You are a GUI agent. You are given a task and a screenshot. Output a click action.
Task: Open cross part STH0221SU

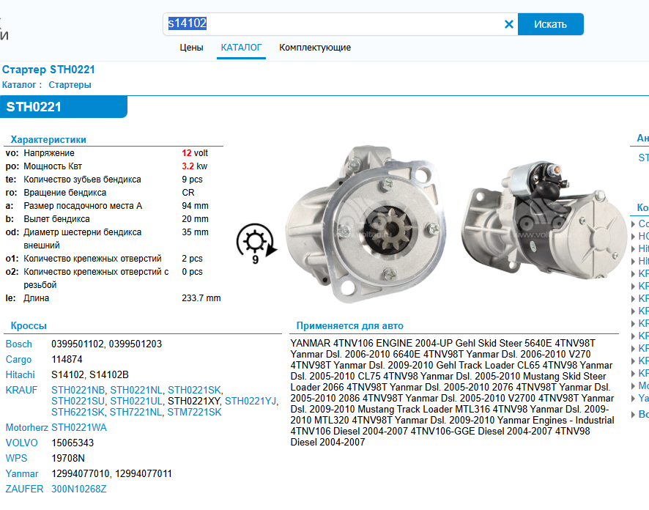(x=78, y=401)
